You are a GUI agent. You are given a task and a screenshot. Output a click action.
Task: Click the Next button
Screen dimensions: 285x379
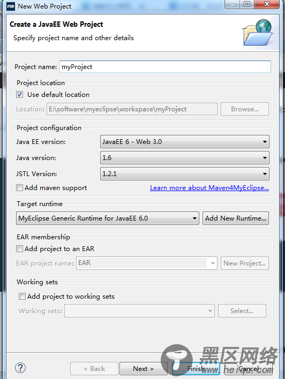pos(143,369)
